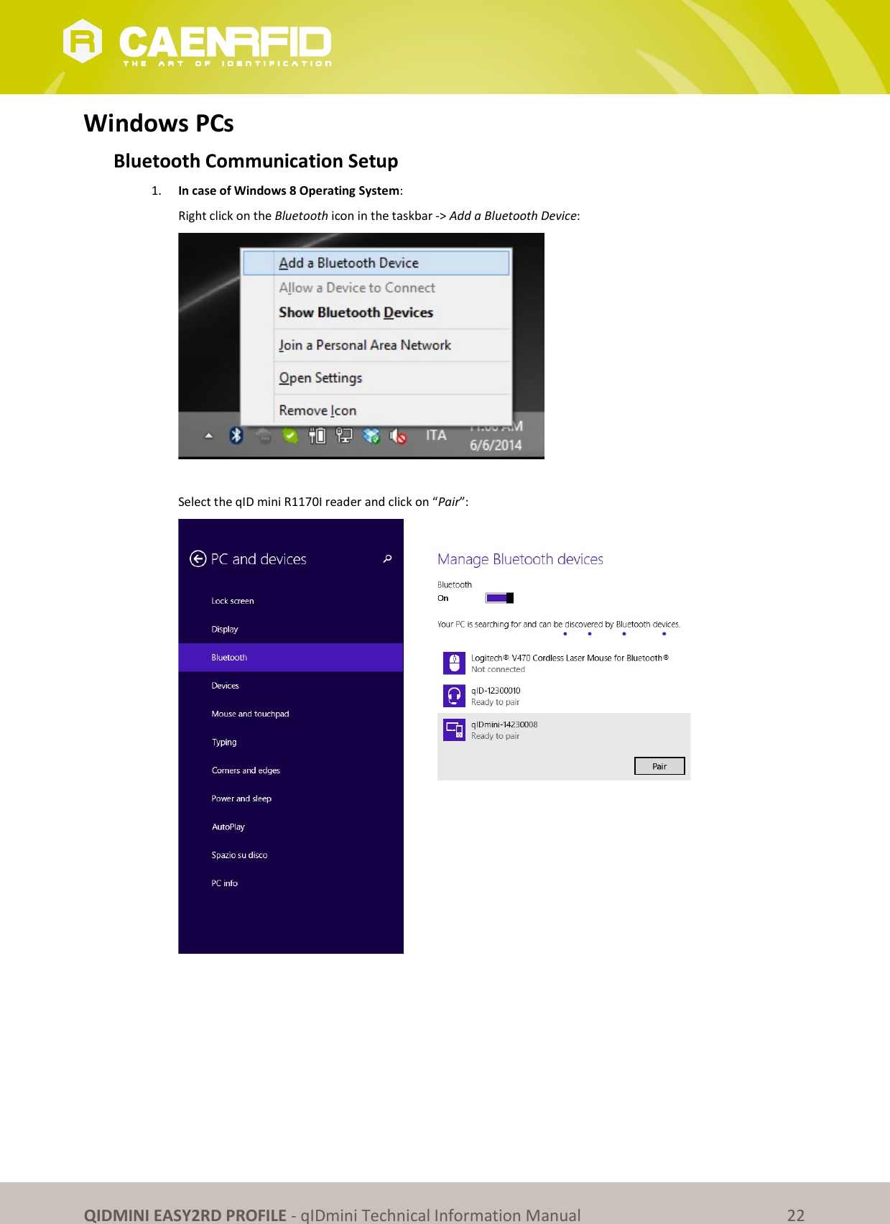Choose Remove Icon menu entry

(x=317, y=410)
